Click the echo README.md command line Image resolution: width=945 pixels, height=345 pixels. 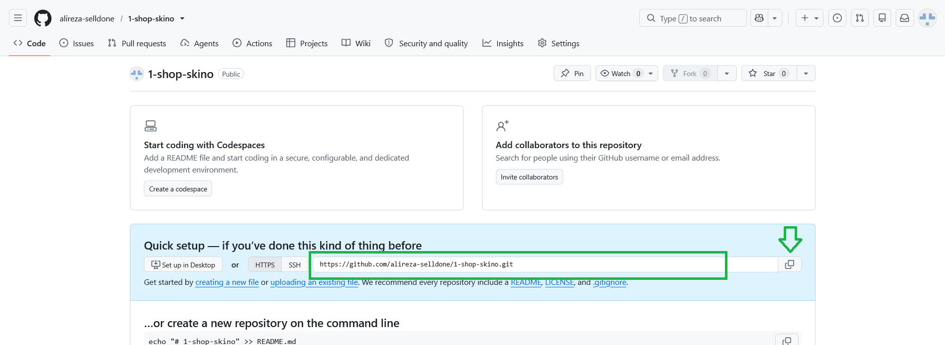click(x=223, y=341)
